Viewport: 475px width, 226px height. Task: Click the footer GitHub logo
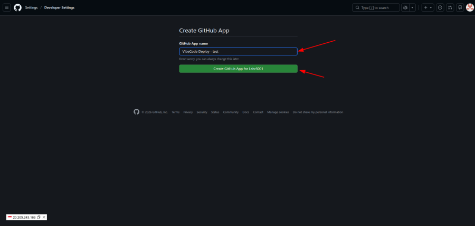click(136, 112)
